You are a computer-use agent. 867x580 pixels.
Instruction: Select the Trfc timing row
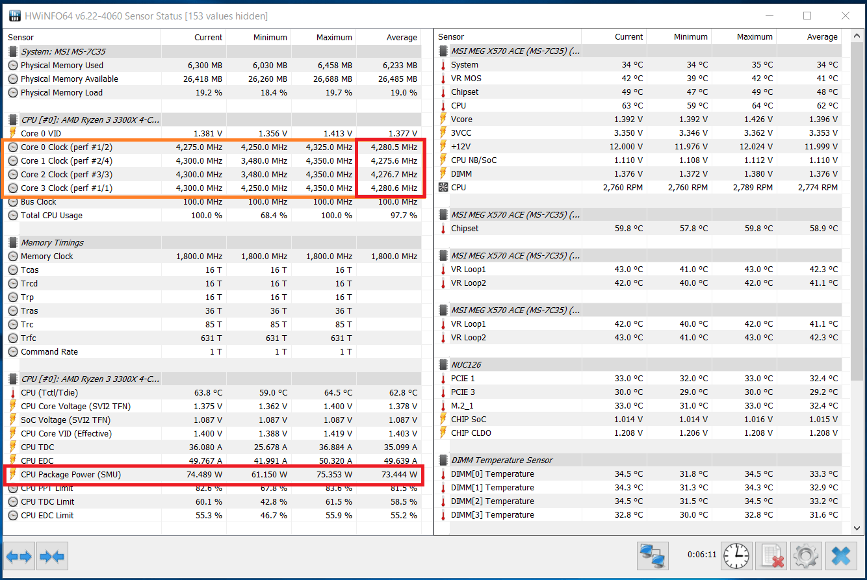coord(213,338)
